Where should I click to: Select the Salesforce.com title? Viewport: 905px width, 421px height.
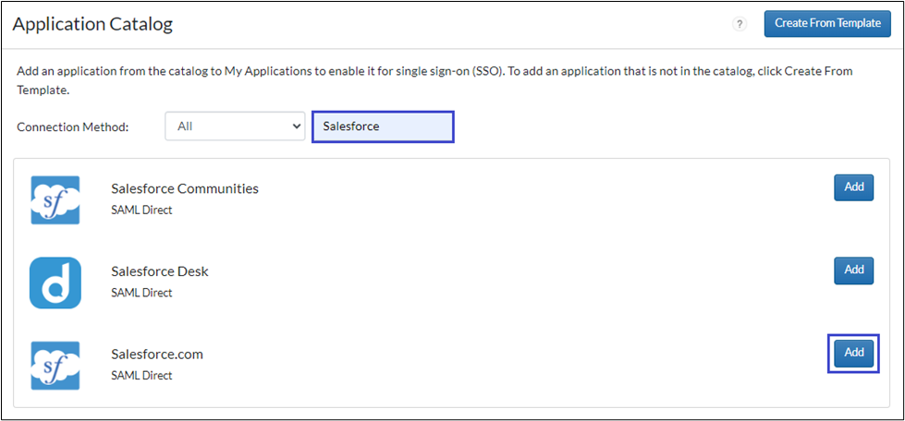tap(157, 354)
